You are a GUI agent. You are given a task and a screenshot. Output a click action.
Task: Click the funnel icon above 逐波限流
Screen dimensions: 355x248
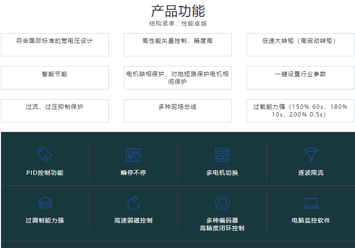click(311, 155)
